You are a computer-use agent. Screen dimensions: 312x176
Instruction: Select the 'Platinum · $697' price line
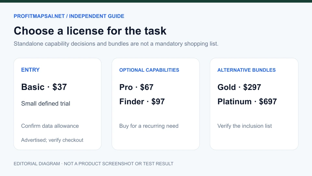click(x=247, y=102)
